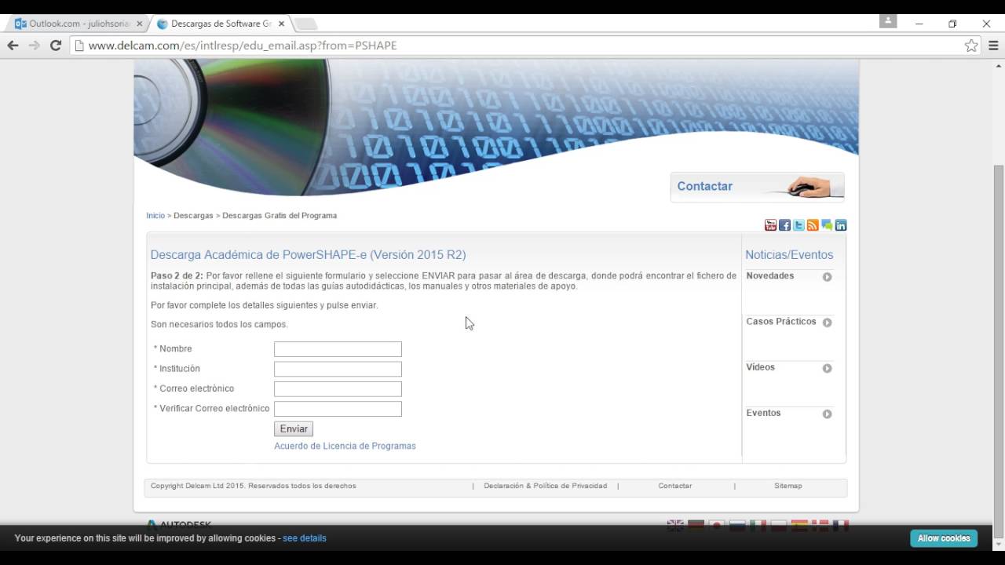The image size is (1005, 565).
Task: Expand Eventos with its arrow icon
Action: (x=827, y=414)
